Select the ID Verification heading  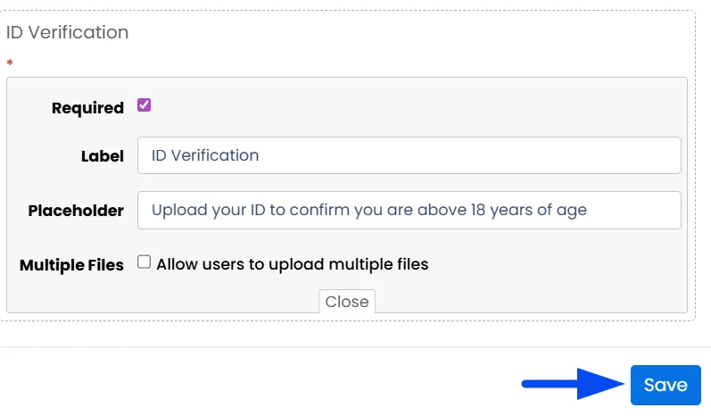(x=67, y=32)
